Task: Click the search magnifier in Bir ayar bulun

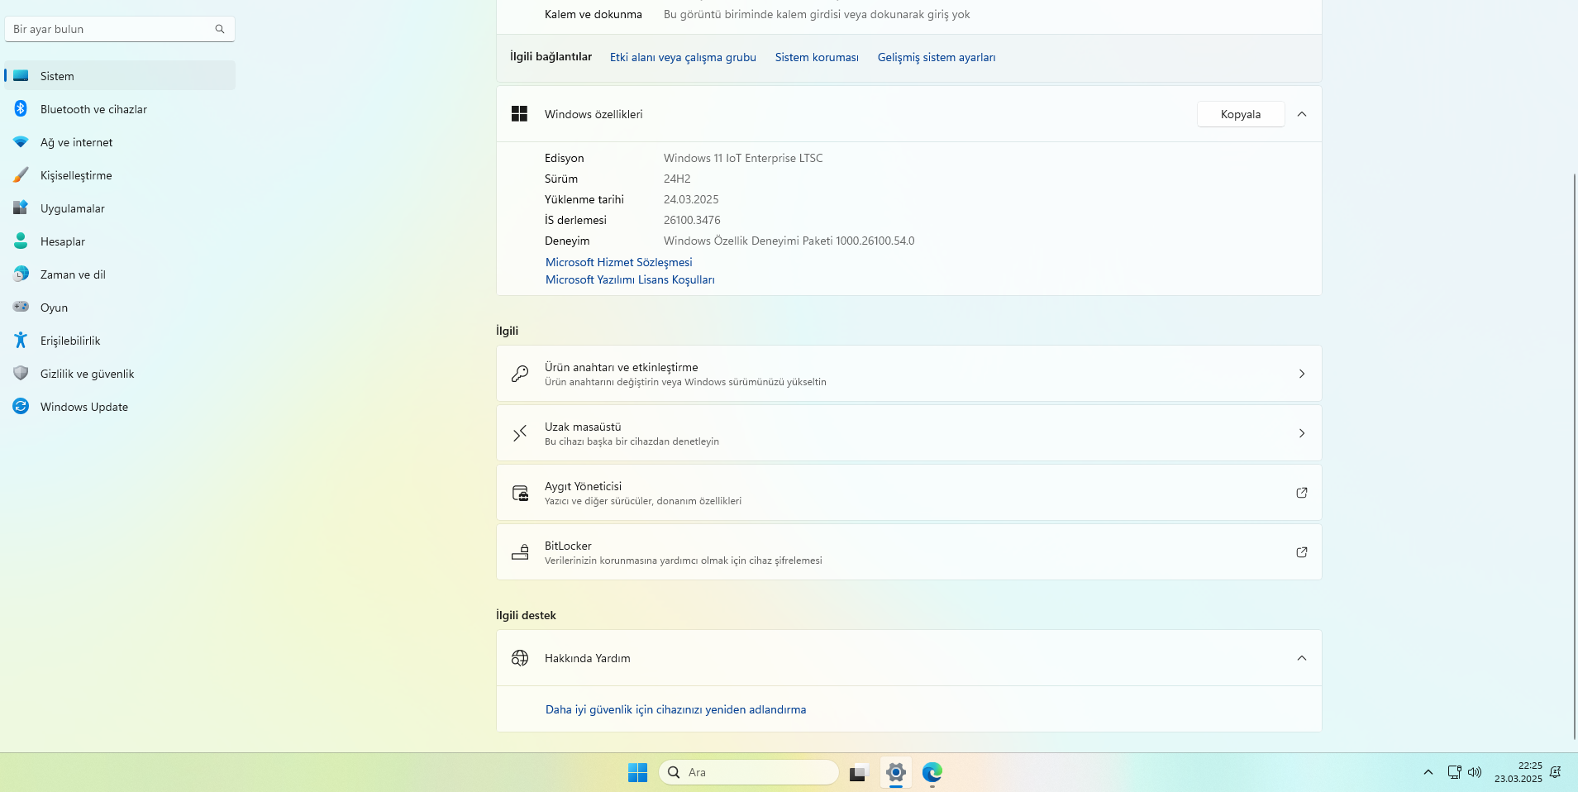Action: tap(220, 29)
